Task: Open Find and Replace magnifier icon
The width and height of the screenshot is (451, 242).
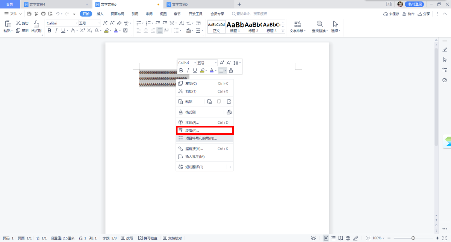Action: (x=320, y=24)
